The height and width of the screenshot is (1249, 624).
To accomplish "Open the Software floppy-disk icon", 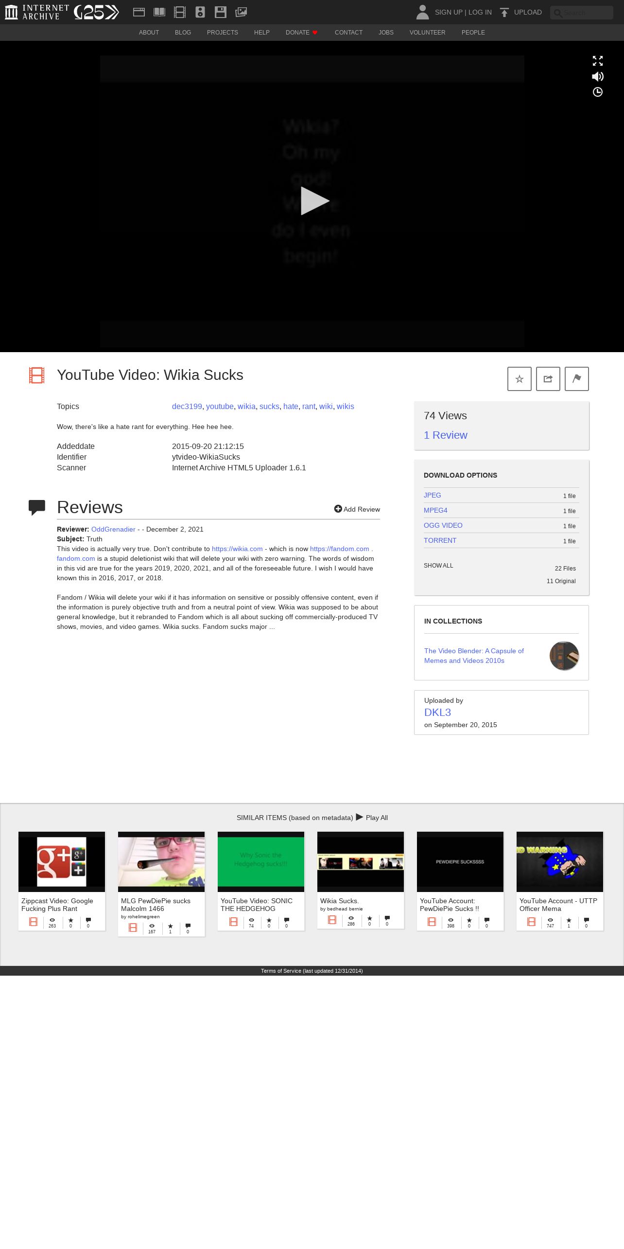I will [x=221, y=12].
